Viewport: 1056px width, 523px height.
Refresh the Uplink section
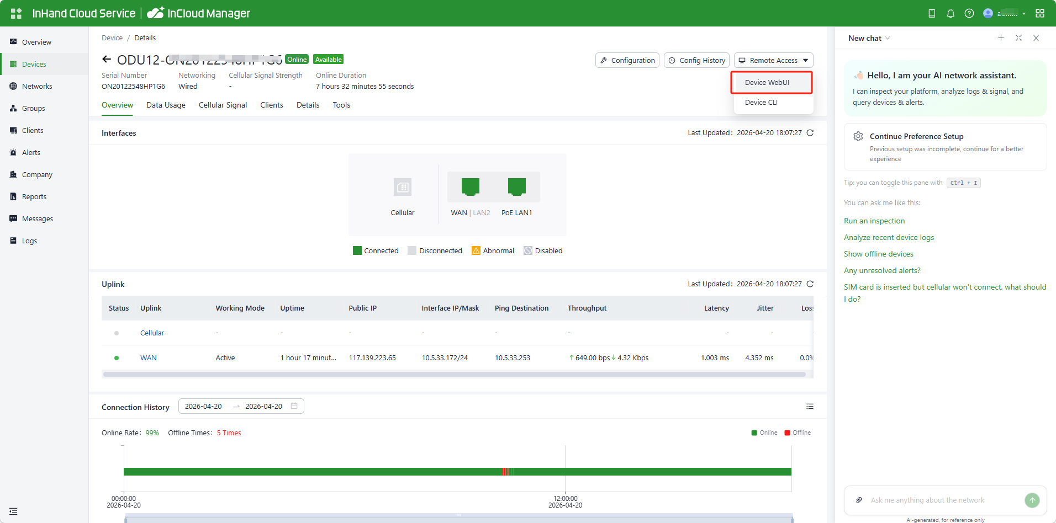[810, 284]
